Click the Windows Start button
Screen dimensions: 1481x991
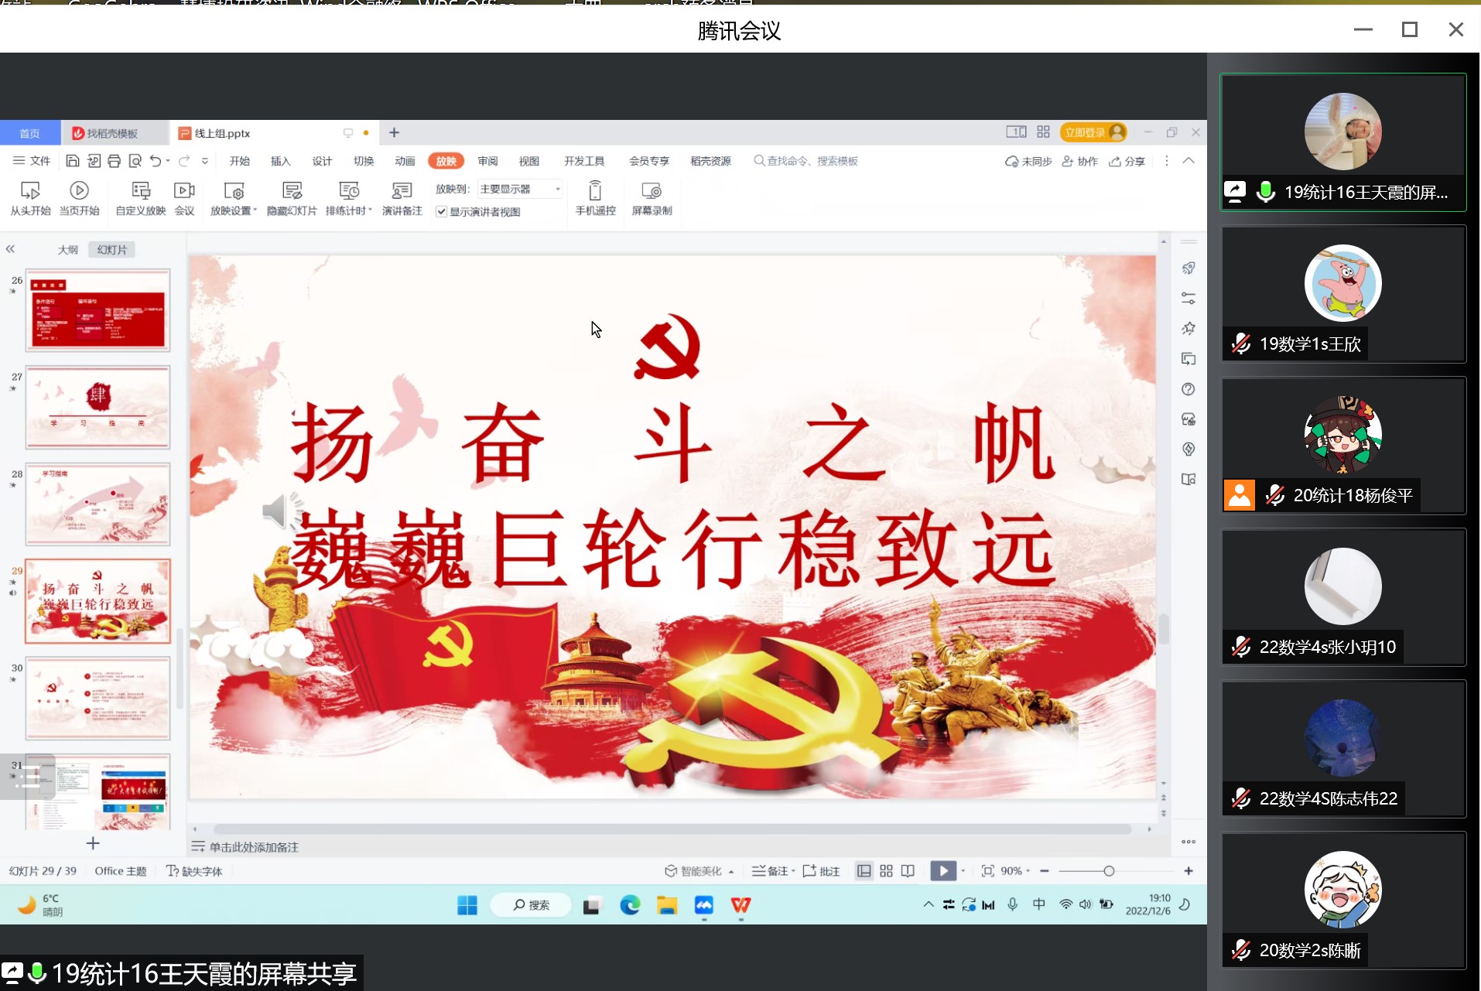[467, 904]
